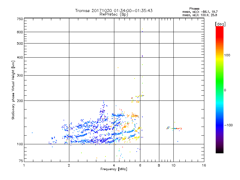Viewport: 240px width, 180px height.
Task: Click the 'Frequency [MHz]' axis label
Action: coord(114,169)
